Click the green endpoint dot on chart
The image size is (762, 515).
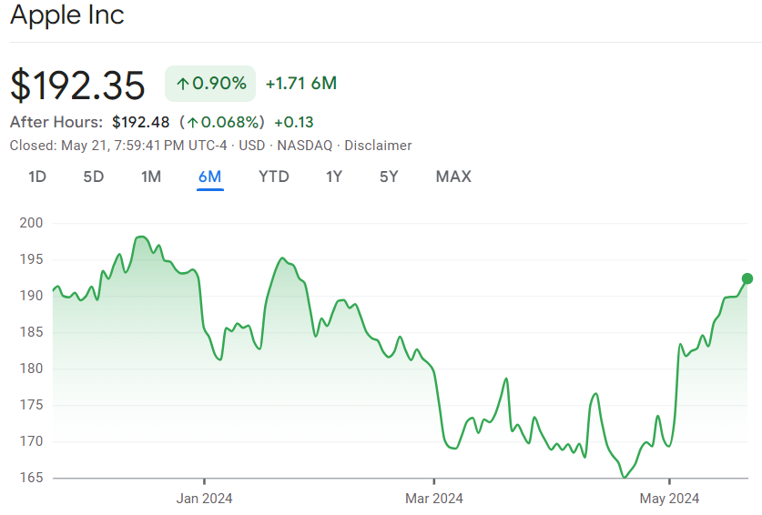[747, 278]
